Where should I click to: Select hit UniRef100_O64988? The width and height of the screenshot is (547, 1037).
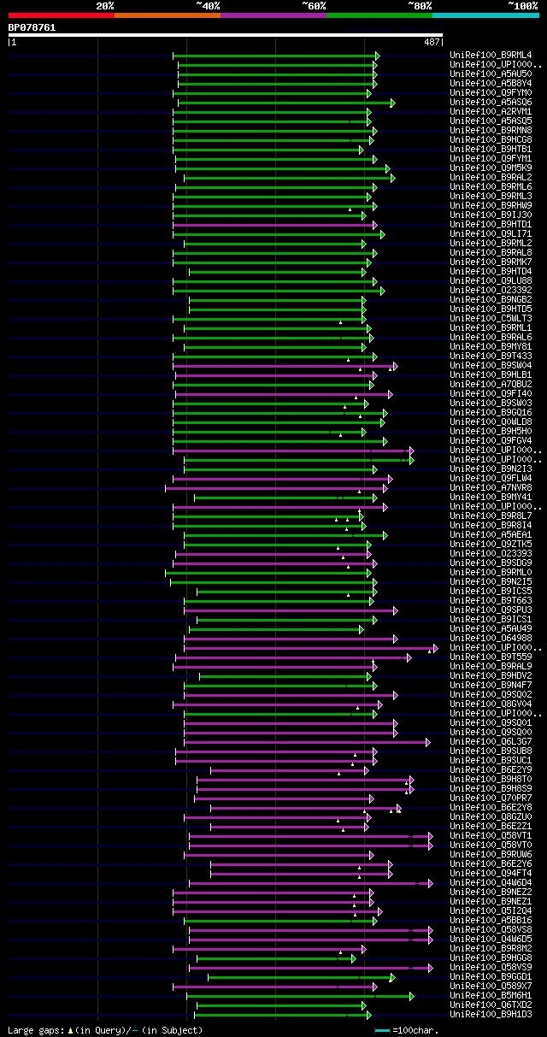(491, 639)
